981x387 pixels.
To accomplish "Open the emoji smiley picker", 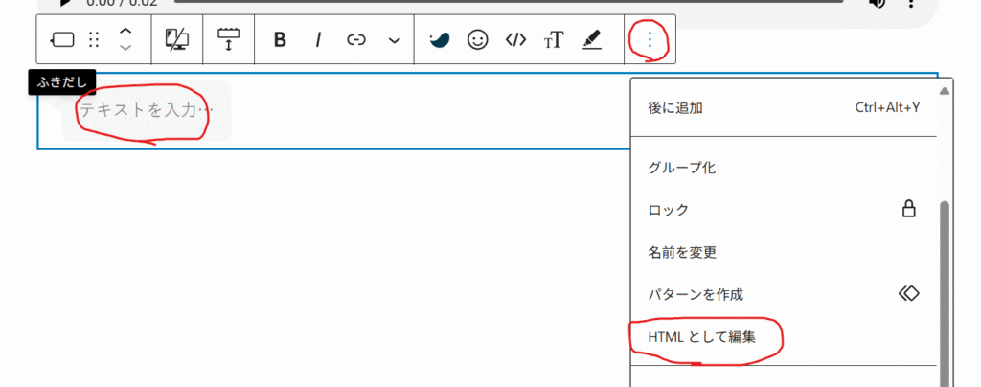I will 477,39.
